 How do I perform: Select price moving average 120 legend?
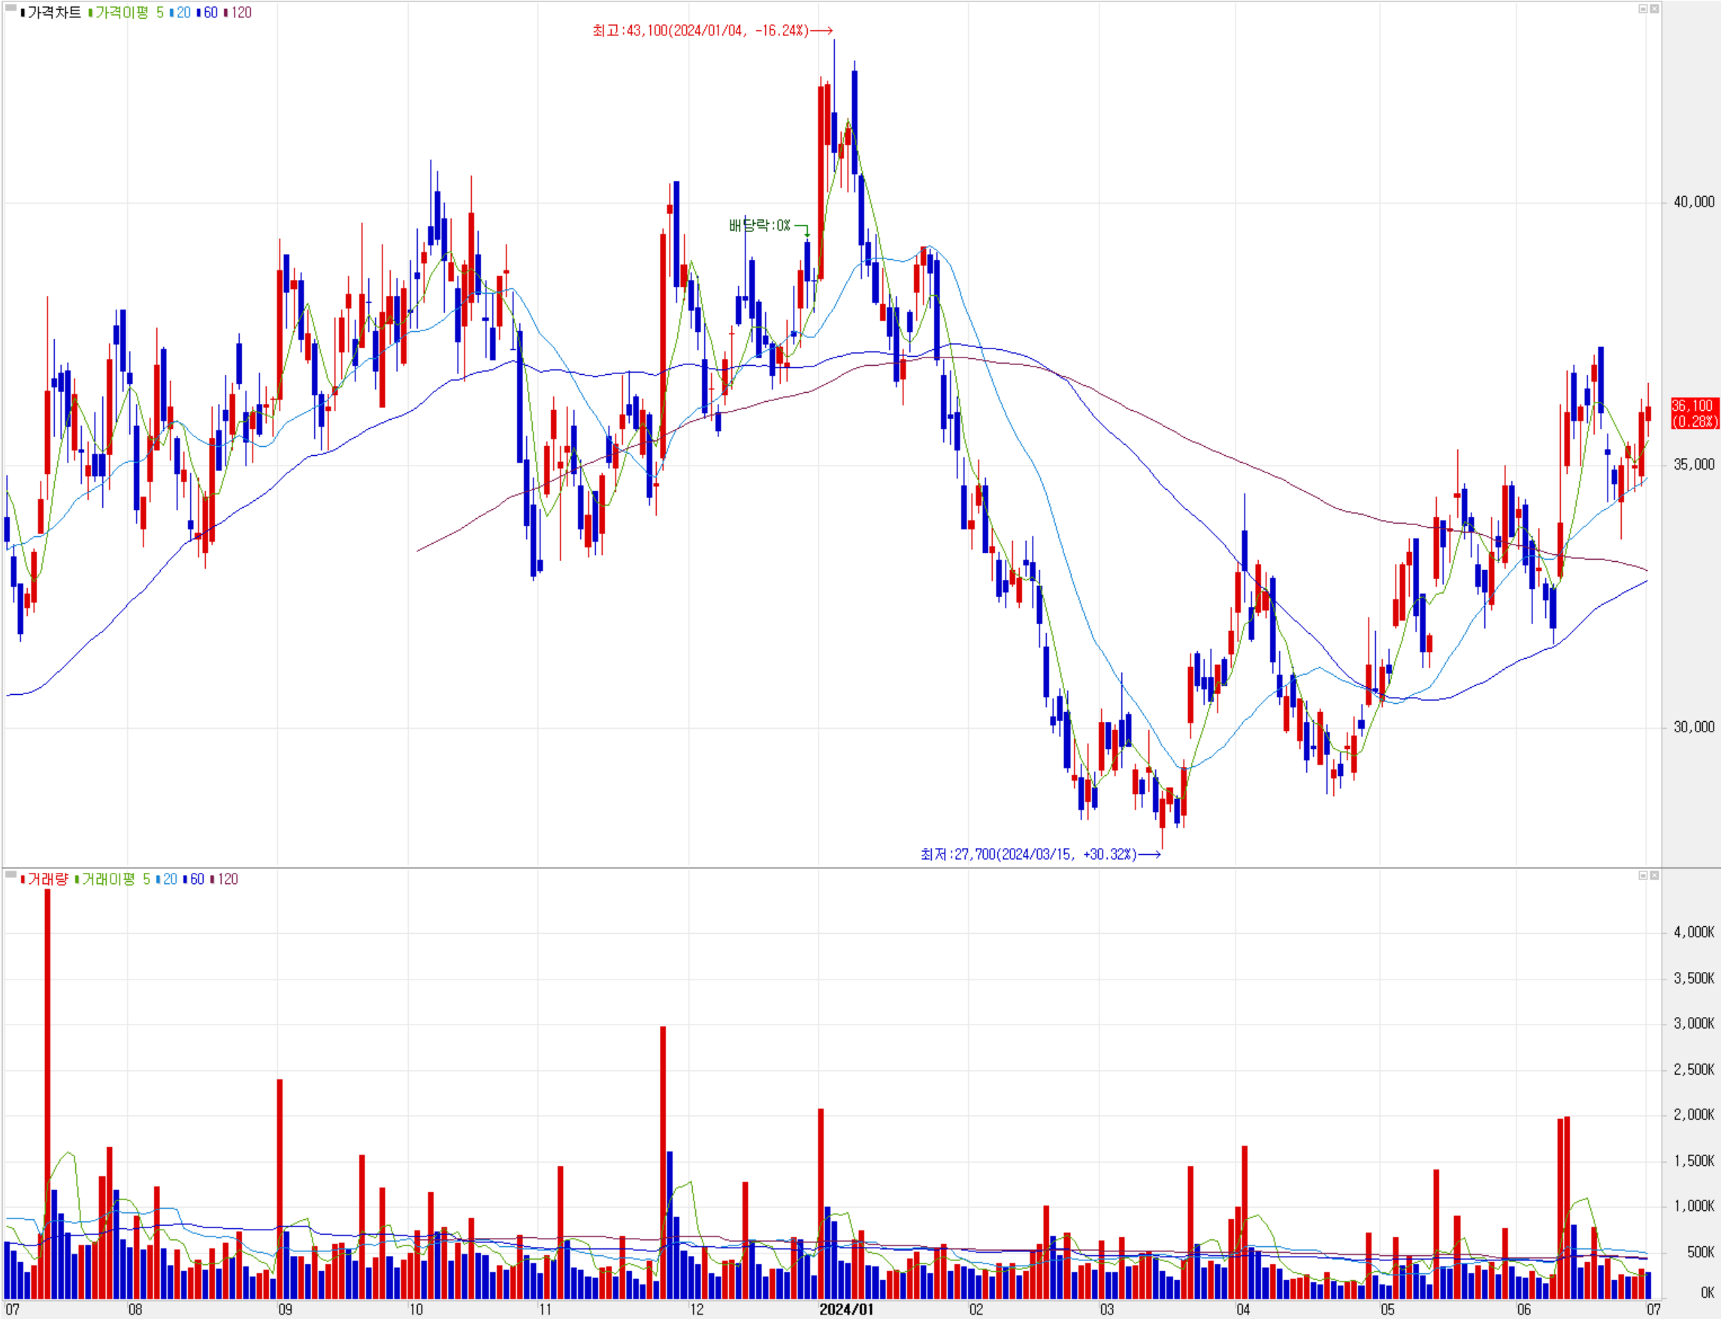click(x=240, y=13)
